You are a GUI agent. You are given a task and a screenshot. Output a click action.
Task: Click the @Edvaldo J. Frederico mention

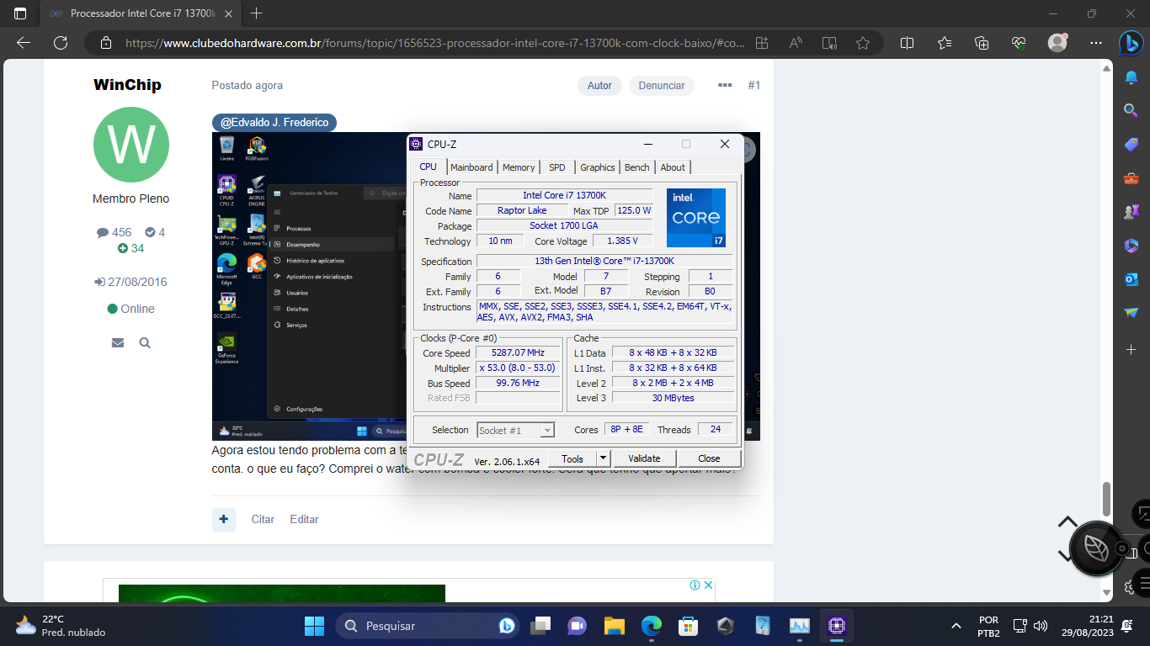tap(274, 123)
